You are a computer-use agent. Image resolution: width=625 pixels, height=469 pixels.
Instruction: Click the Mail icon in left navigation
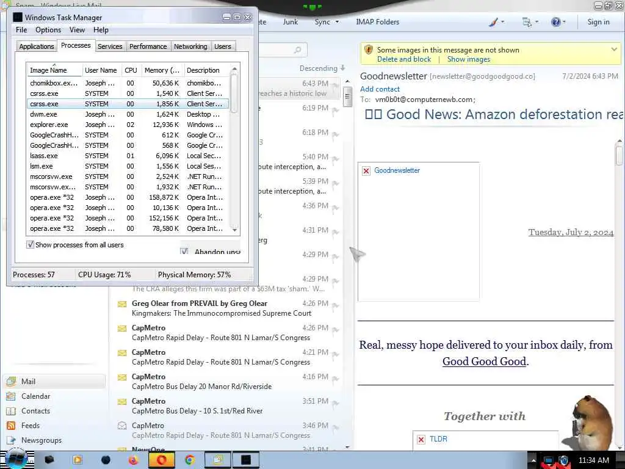(x=11, y=382)
